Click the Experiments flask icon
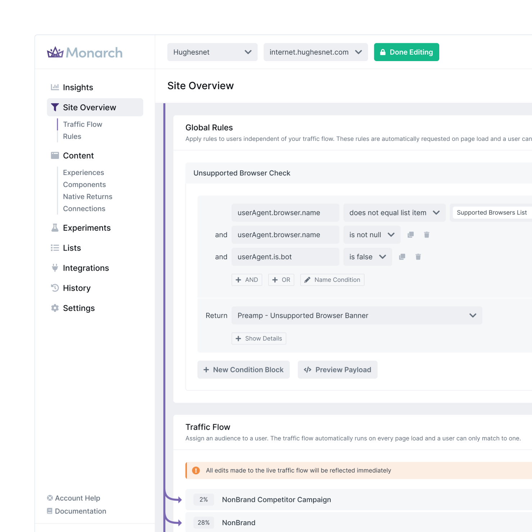 pyautogui.click(x=55, y=228)
